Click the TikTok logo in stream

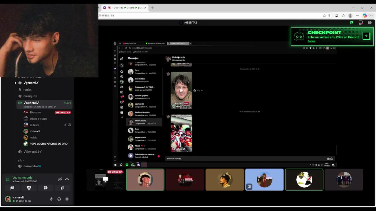click(x=122, y=58)
